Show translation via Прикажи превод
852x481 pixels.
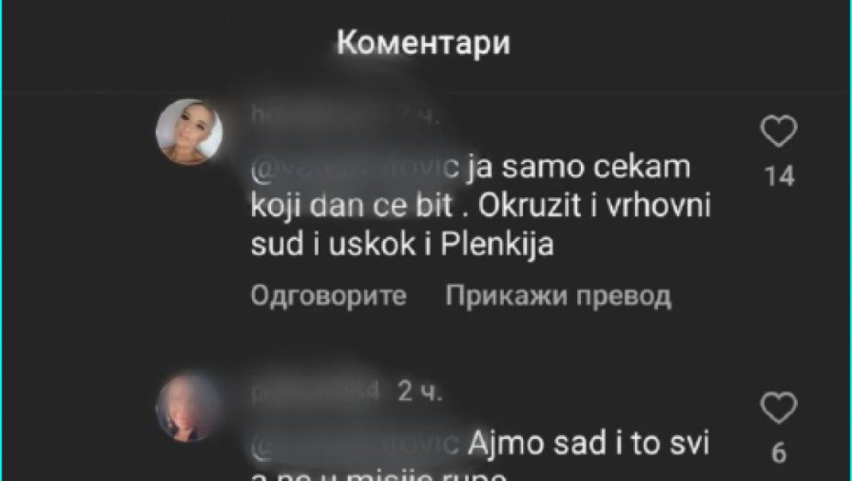(x=558, y=297)
